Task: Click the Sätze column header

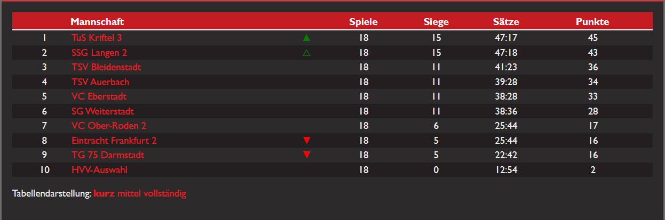Action: (x=506, y=22)
